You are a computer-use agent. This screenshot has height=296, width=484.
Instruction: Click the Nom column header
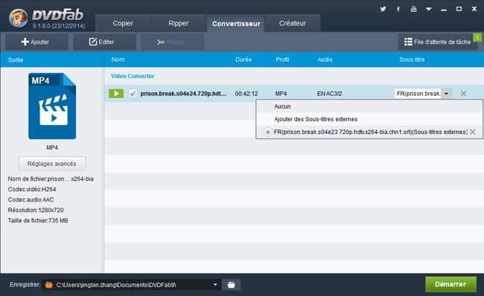[118, 59]
